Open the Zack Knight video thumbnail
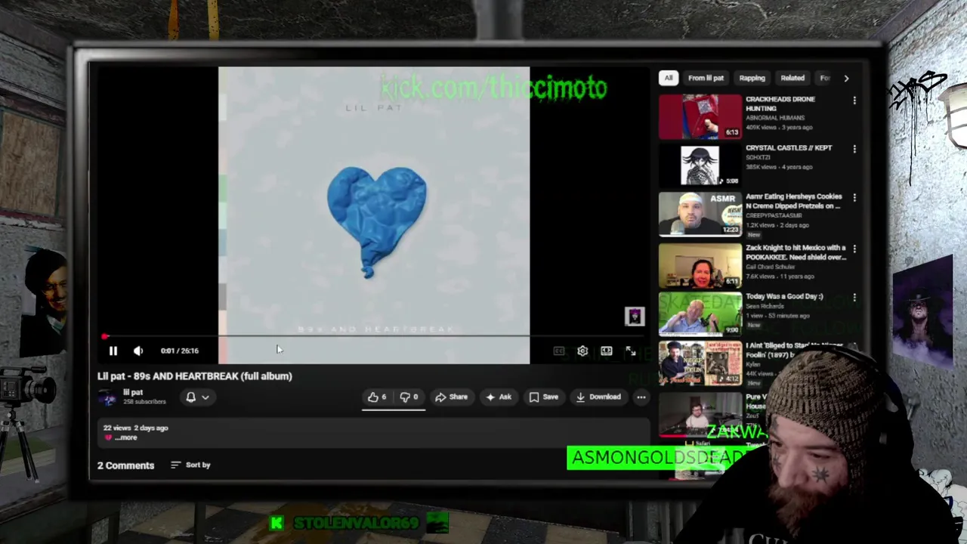The height and width of the screenshot is (544, 967). (700, 265)
